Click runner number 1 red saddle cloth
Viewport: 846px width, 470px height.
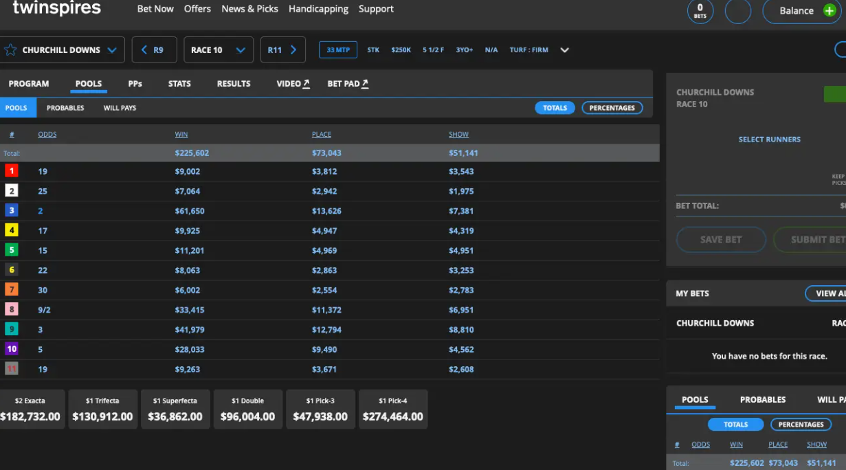(12, 171)
